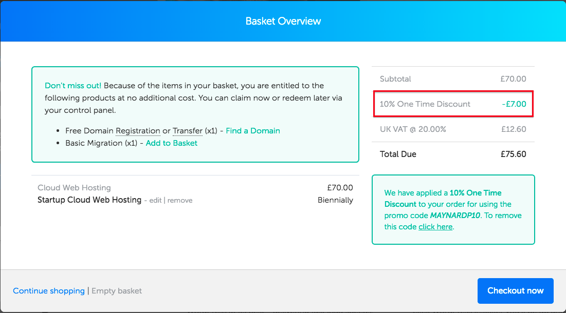Click the Total Due label

point(398,154)
